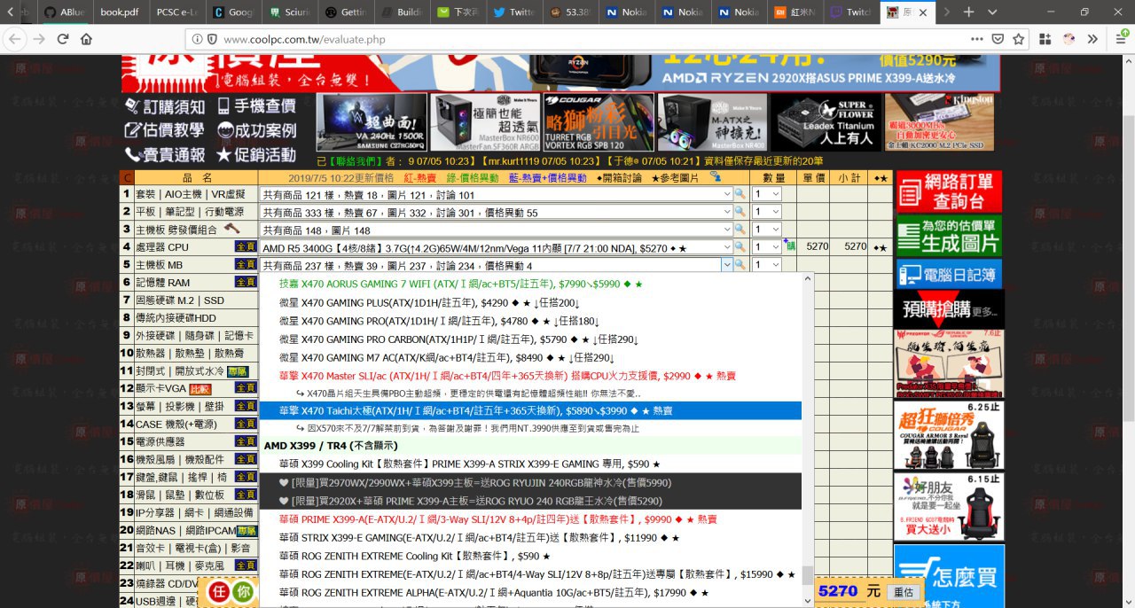The height and width of the screenshot is (608, 1135).
Task: Show the list of all tabs
Action: click(x=992, y=12)
